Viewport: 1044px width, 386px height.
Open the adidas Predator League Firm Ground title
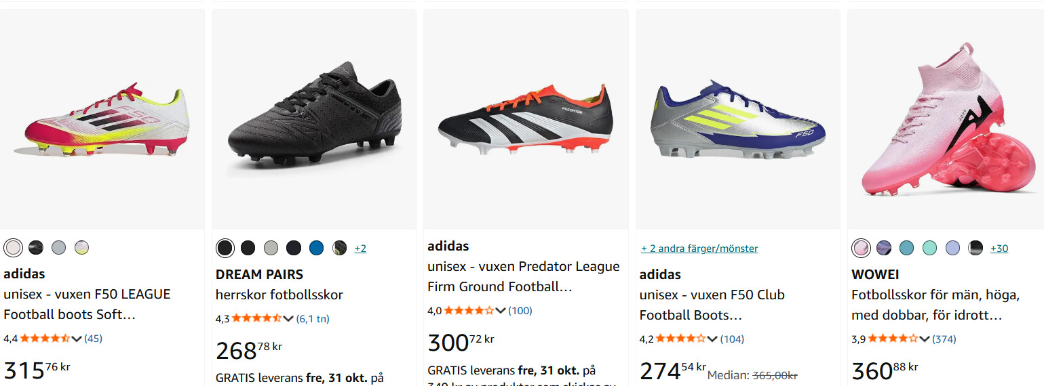(x=523, y=276)
